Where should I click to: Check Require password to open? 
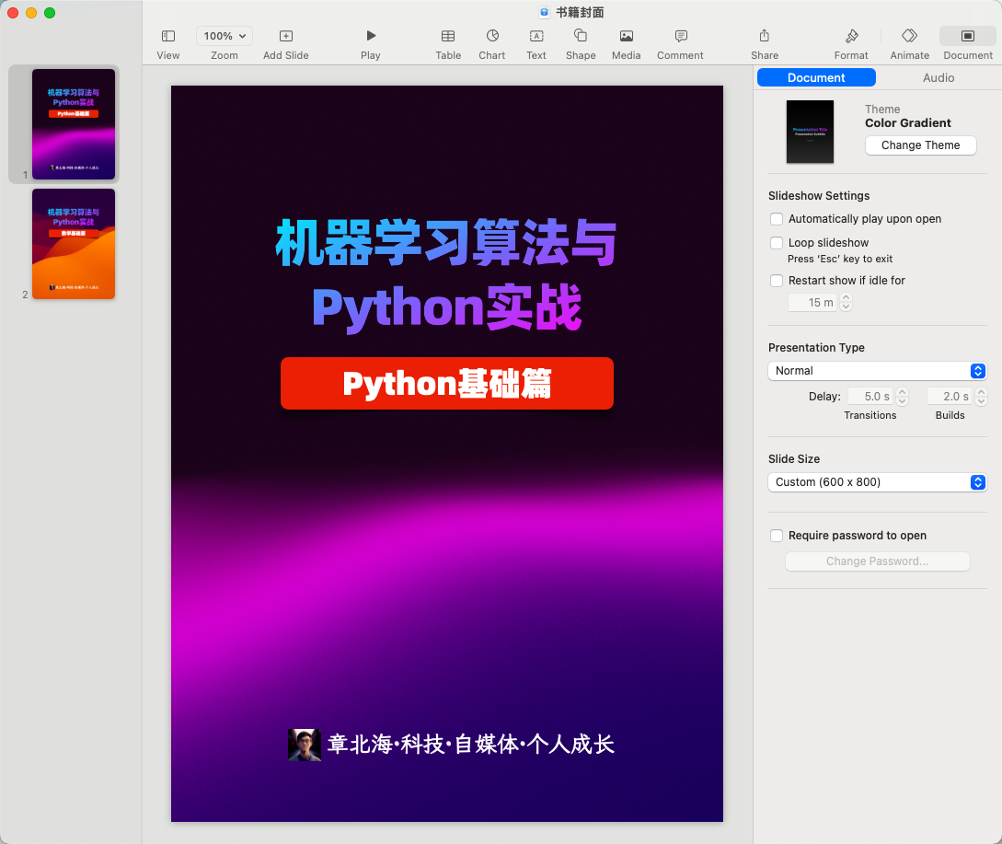[x=777, y=536]
